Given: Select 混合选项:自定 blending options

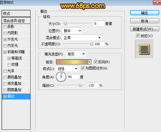Looking at the screenshot, I should [x=16, y=21].
